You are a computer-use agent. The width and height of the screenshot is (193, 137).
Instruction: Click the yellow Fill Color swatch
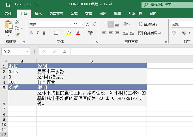coord(68,33)
